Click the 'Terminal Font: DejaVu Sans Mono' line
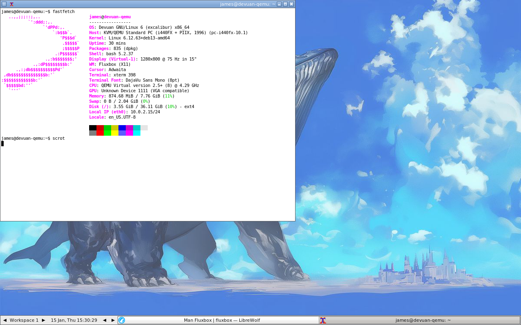The width and height of the screenshot is (521, 325). pos(134,80)
